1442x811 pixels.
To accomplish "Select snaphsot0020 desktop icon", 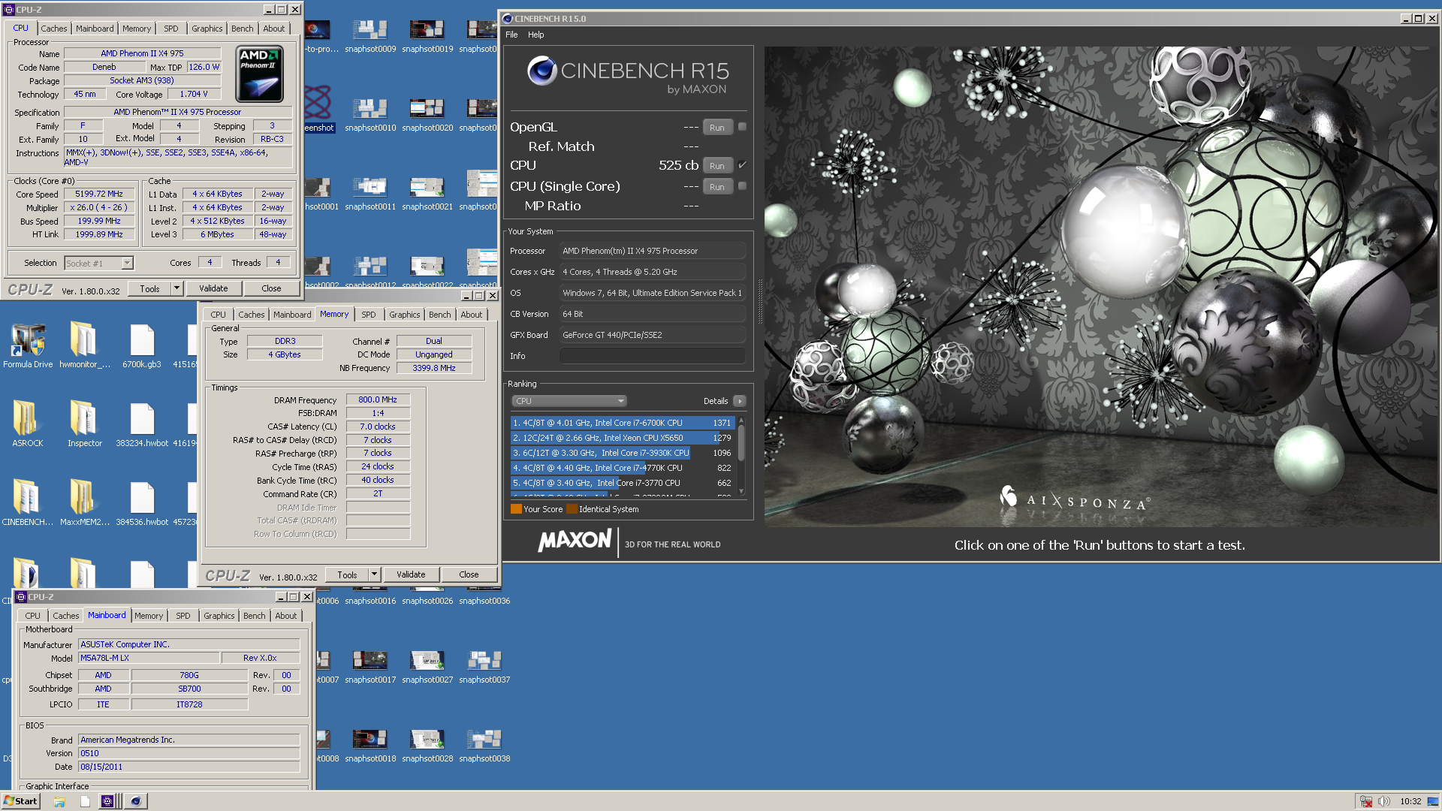I will coord(427,116).
